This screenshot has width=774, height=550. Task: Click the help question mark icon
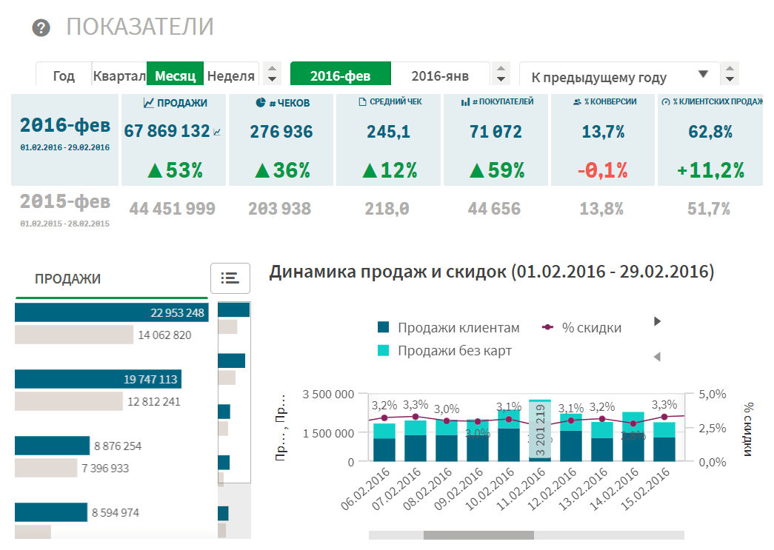tap(41, 28)
